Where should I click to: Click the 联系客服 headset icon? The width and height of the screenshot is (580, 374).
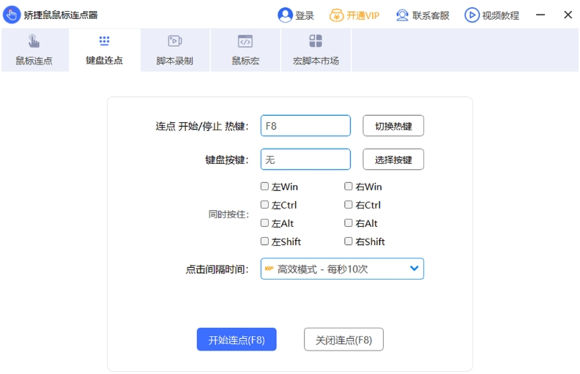(402, 15)
